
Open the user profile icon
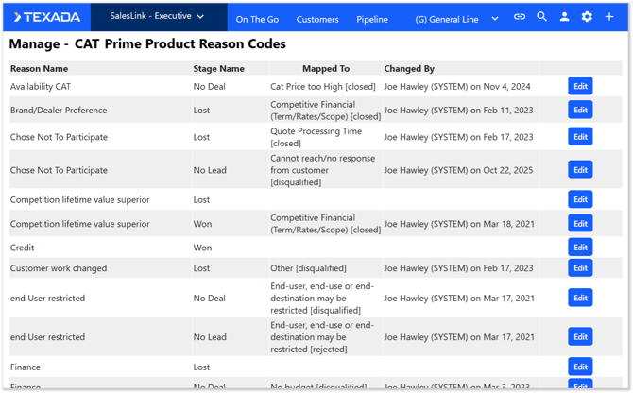[565, 17]
